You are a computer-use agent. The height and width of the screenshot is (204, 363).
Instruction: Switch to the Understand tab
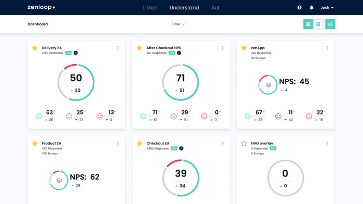point(184,8)
